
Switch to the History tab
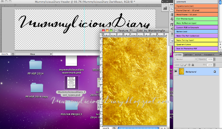[188, 55]
